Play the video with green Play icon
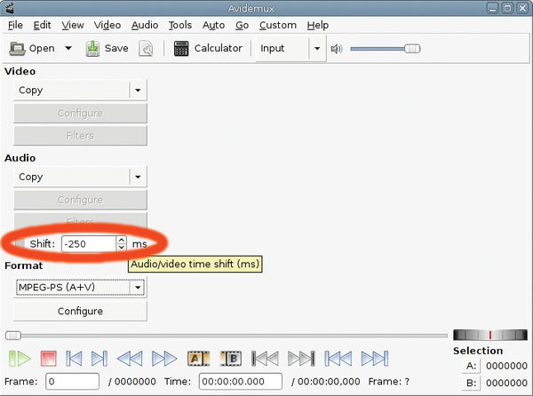This screenshot has height=396, width=533. click(x=20, y=359)
